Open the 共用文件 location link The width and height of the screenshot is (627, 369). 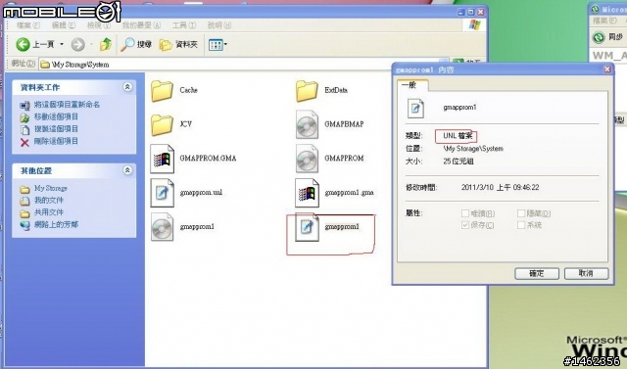48,212
